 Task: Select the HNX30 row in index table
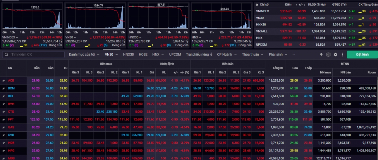click(316, 25)
